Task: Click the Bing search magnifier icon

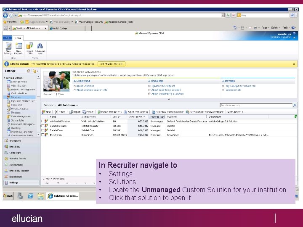Action: pos(292,15)
